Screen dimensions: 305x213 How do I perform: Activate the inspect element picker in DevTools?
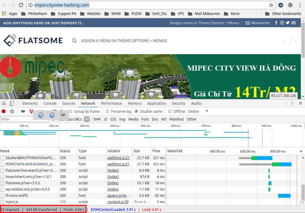[x=4, y=104]
